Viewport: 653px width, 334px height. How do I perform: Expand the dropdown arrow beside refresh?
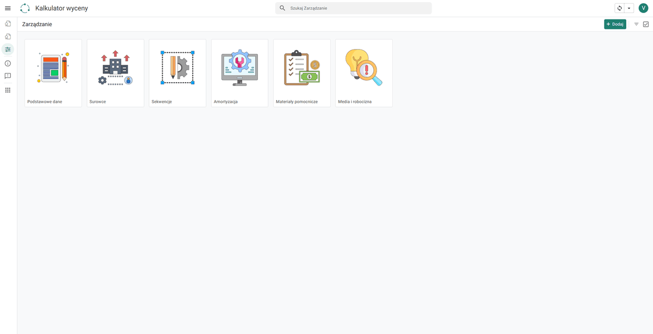coord(629,8)
